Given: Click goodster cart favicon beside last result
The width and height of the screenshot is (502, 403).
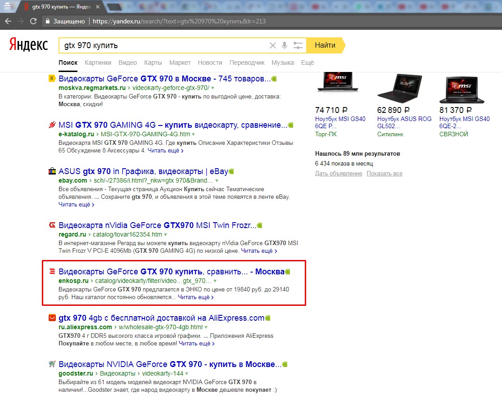Looking at the screenshot, I should coord(52,364).
